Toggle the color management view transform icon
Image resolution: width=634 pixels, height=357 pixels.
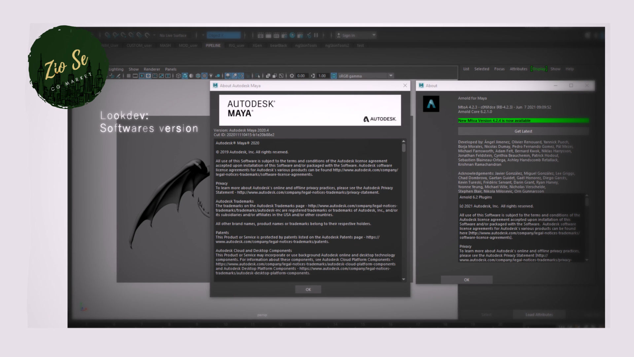[x=334, y=76]
